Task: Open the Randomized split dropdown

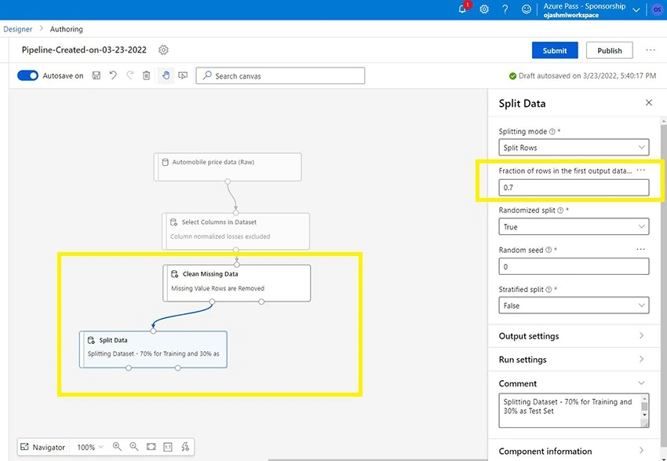Action: tap(574, 226)
